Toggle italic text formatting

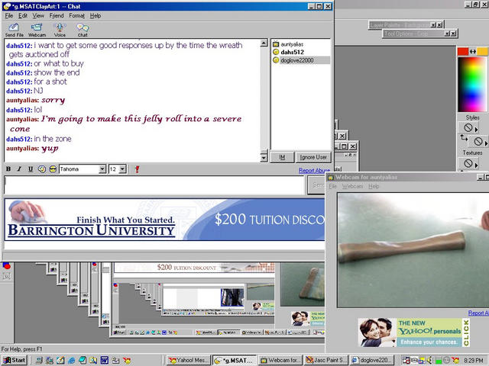pos(19,169)
